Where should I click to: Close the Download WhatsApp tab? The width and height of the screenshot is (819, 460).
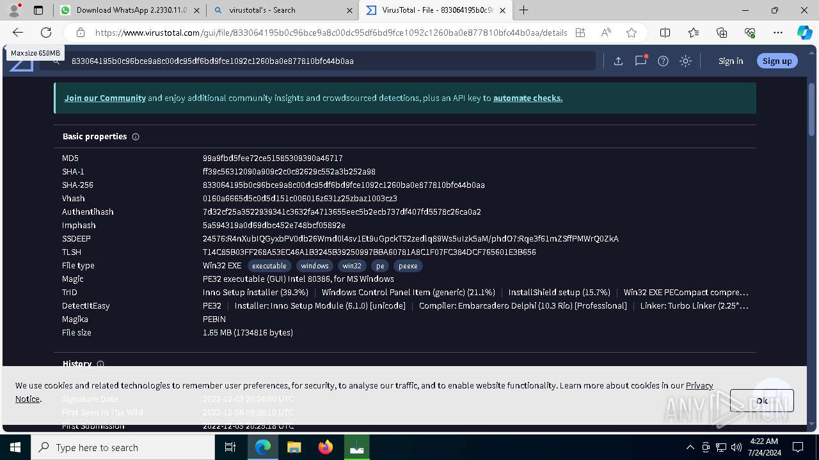point(196,10)
